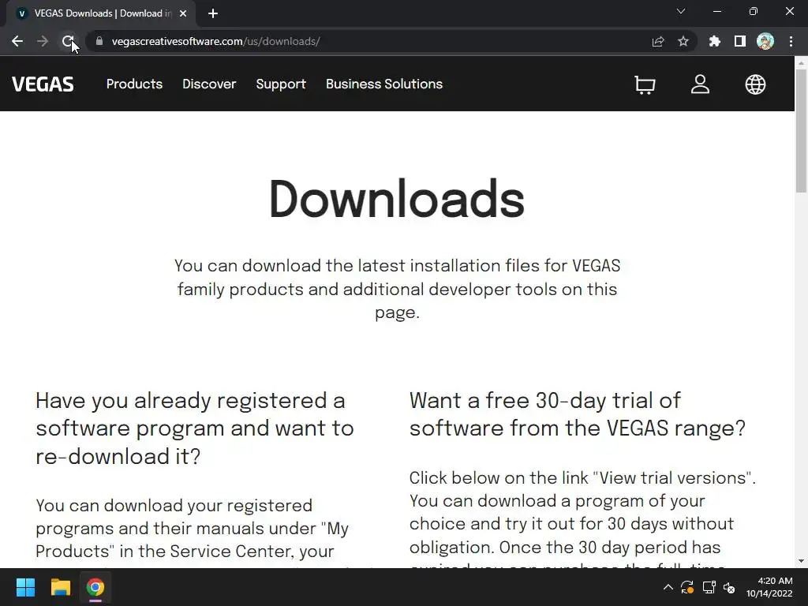
Task: Go back with the browser back arrow
Action: coord(17,41)
